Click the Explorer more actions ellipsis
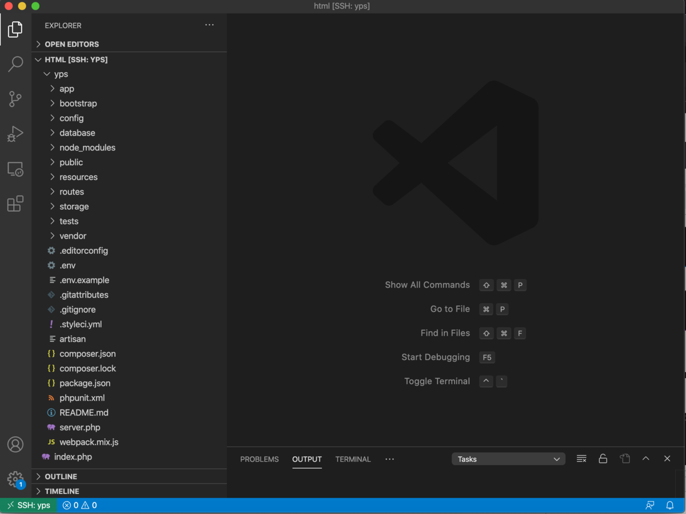686x514 pixels. 210,25
